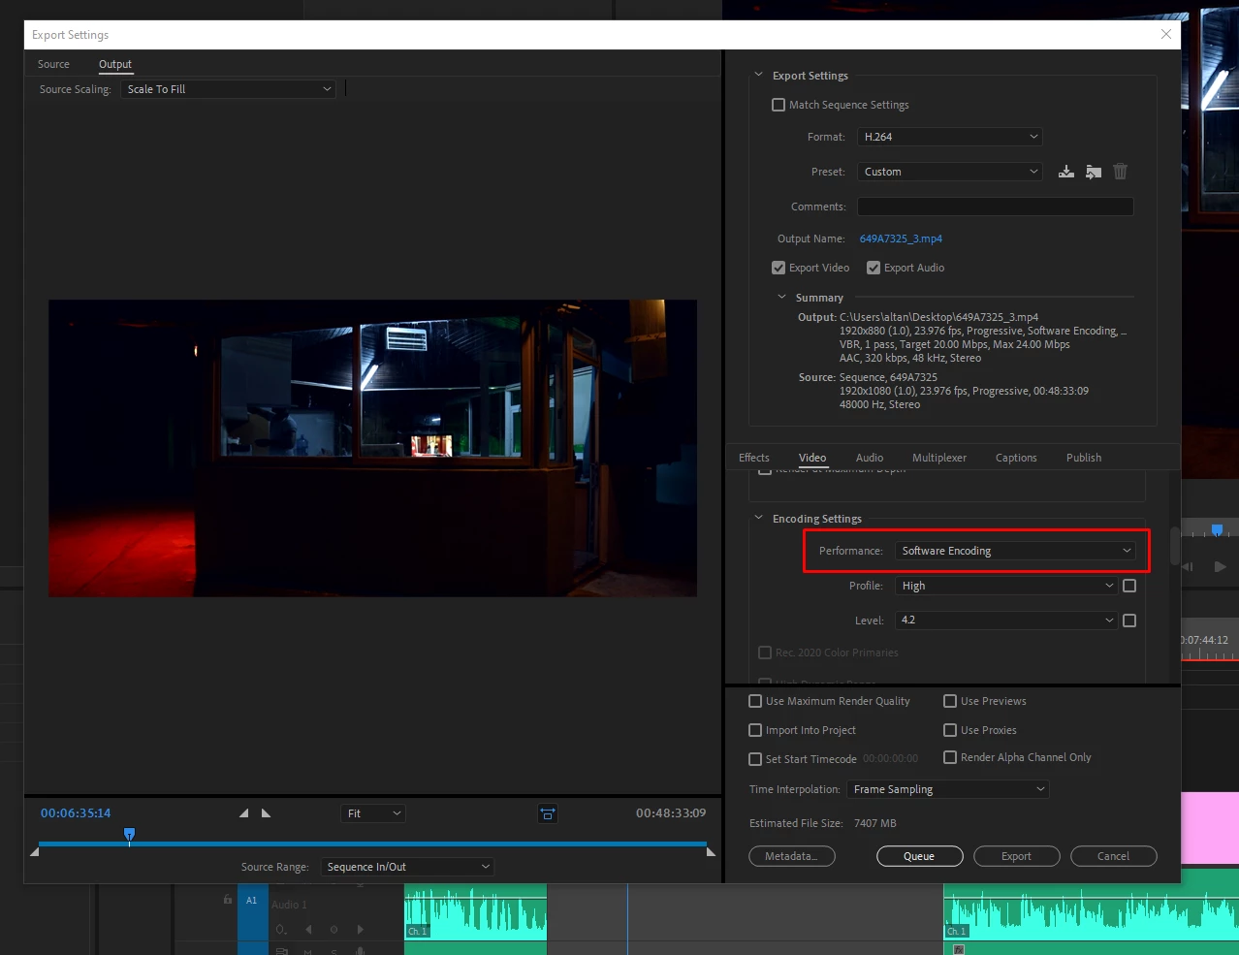Open the Level dropdown set to 4.2
1239x955 pixels.
pos(1006,621)
